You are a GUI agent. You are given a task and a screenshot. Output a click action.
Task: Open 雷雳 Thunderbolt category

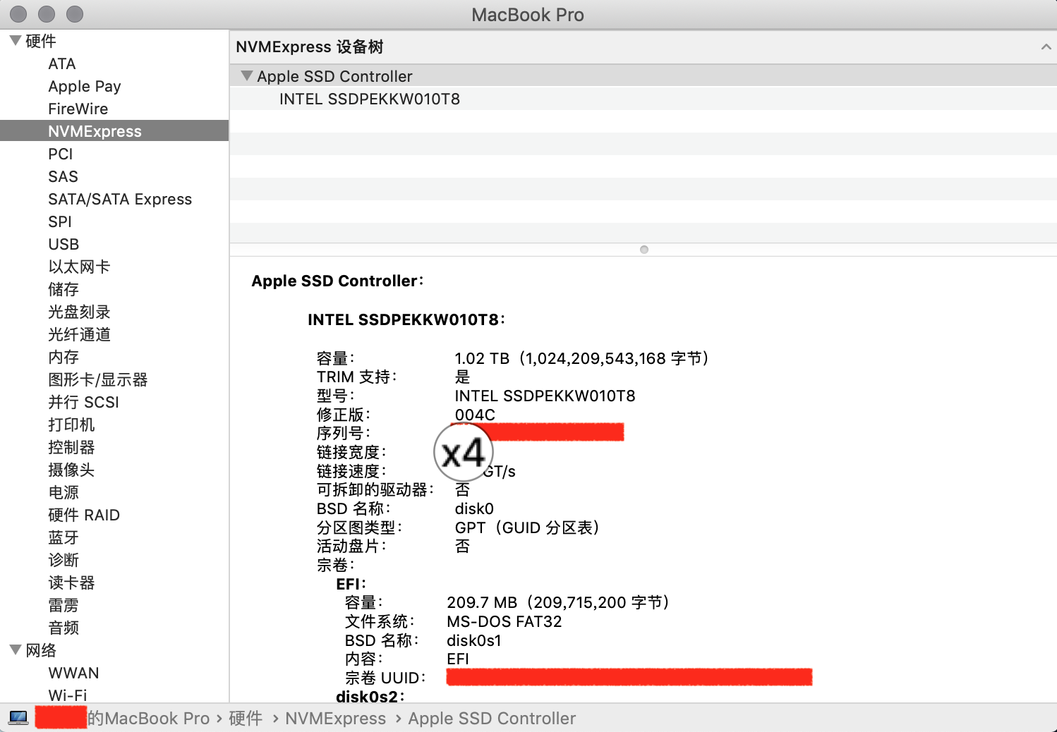[64, 605]
